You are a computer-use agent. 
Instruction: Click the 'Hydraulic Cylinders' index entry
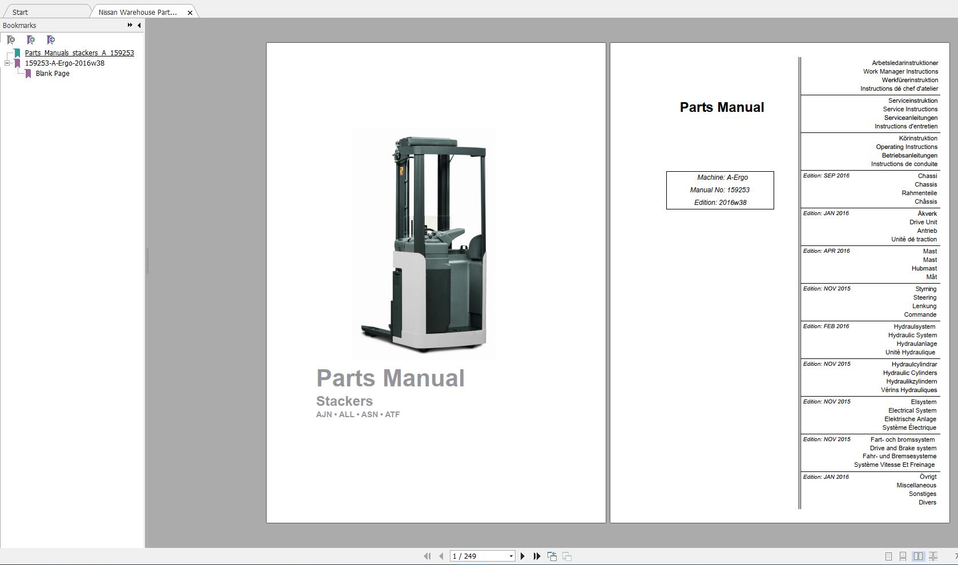click(910, 373)
